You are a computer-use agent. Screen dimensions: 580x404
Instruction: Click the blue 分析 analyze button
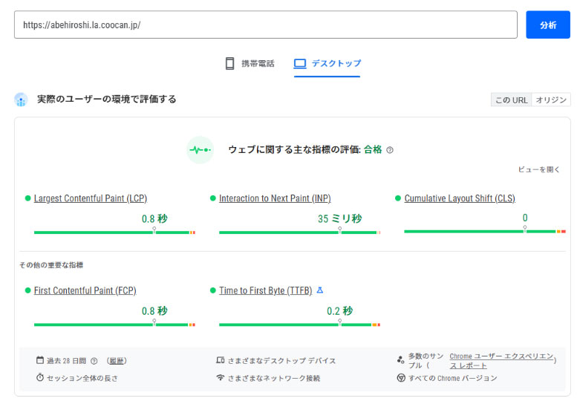[548, 25]
